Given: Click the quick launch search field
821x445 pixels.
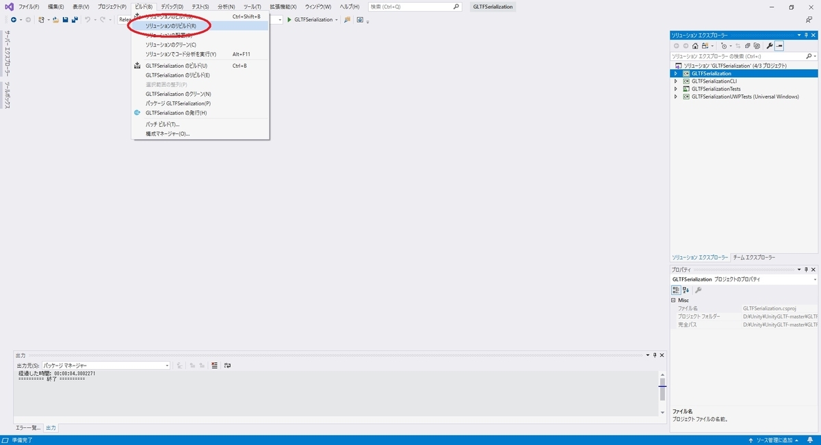Looking at the screenshot, I should click(x=415, y=7).
